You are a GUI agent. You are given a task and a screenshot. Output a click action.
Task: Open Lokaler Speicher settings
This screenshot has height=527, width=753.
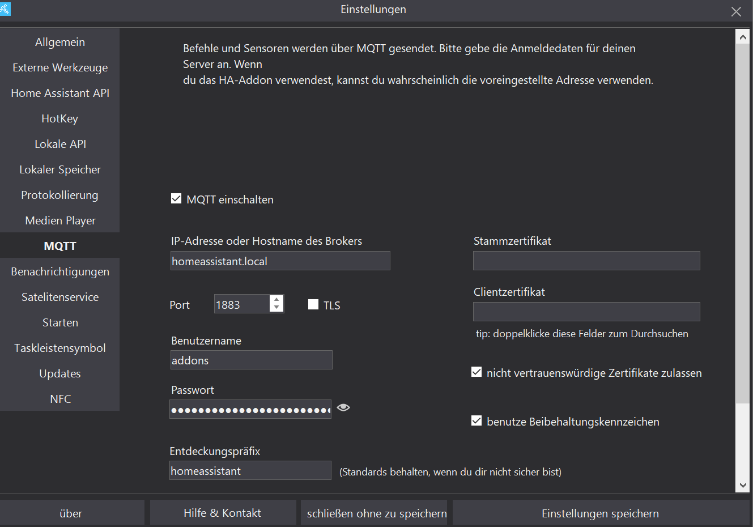tap(60, 169)
